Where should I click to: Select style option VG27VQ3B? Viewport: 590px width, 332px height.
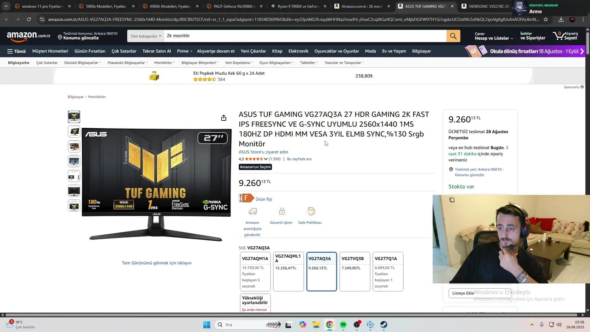pyautogui.click(x=354, y=272)
